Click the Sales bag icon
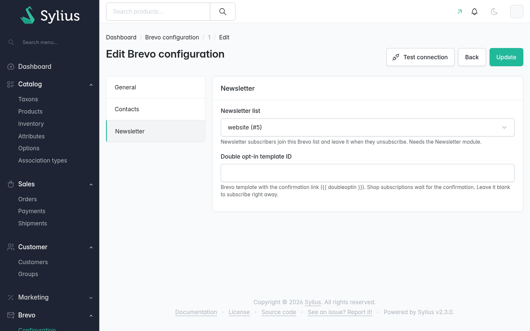The width and height of the screenshot is (530, 331). click(11, 184)
